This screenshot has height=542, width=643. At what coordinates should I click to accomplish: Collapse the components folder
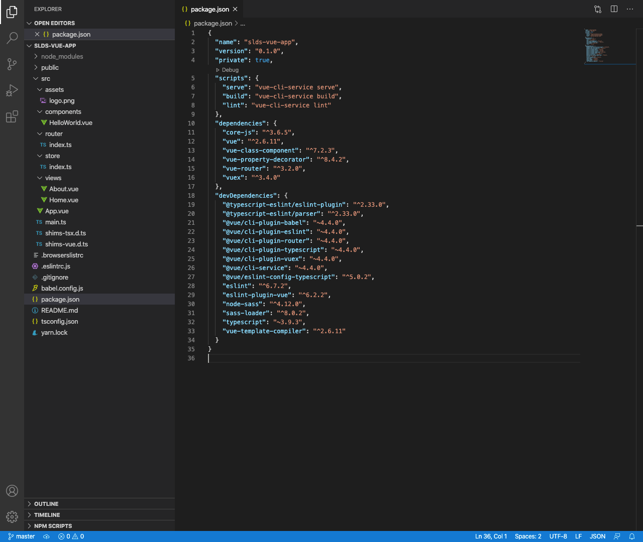[x=63, y=112]
